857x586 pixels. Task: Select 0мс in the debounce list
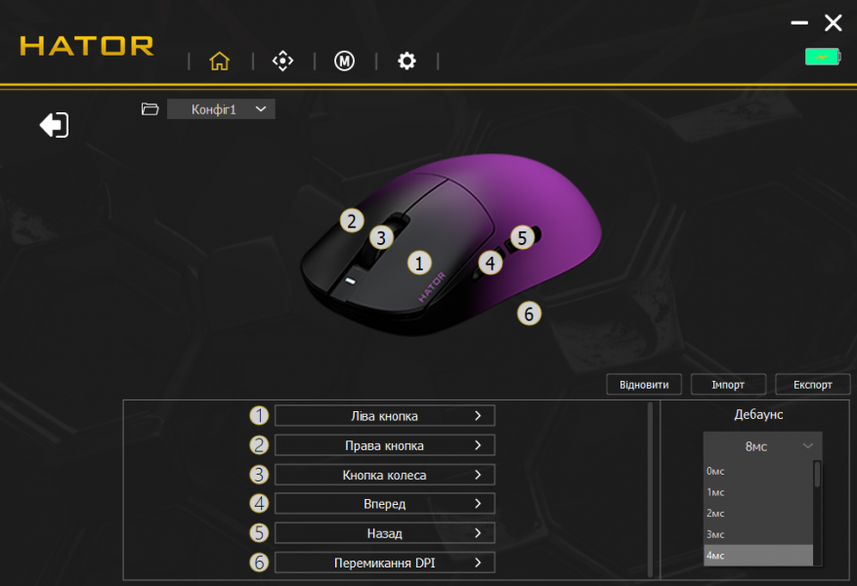757,471
